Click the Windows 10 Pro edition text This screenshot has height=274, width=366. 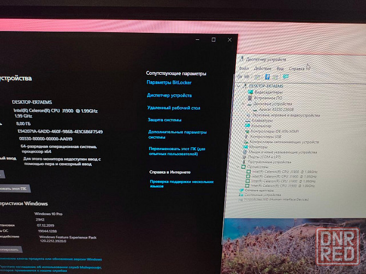pyautogui.click(x=48, y=214)
